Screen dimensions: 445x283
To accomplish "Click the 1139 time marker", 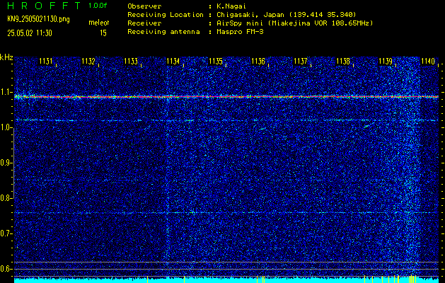I will [x=386, y=61].
